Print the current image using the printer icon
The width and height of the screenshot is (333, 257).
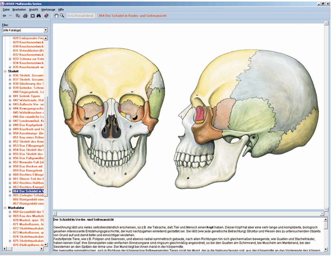(25, 16)
